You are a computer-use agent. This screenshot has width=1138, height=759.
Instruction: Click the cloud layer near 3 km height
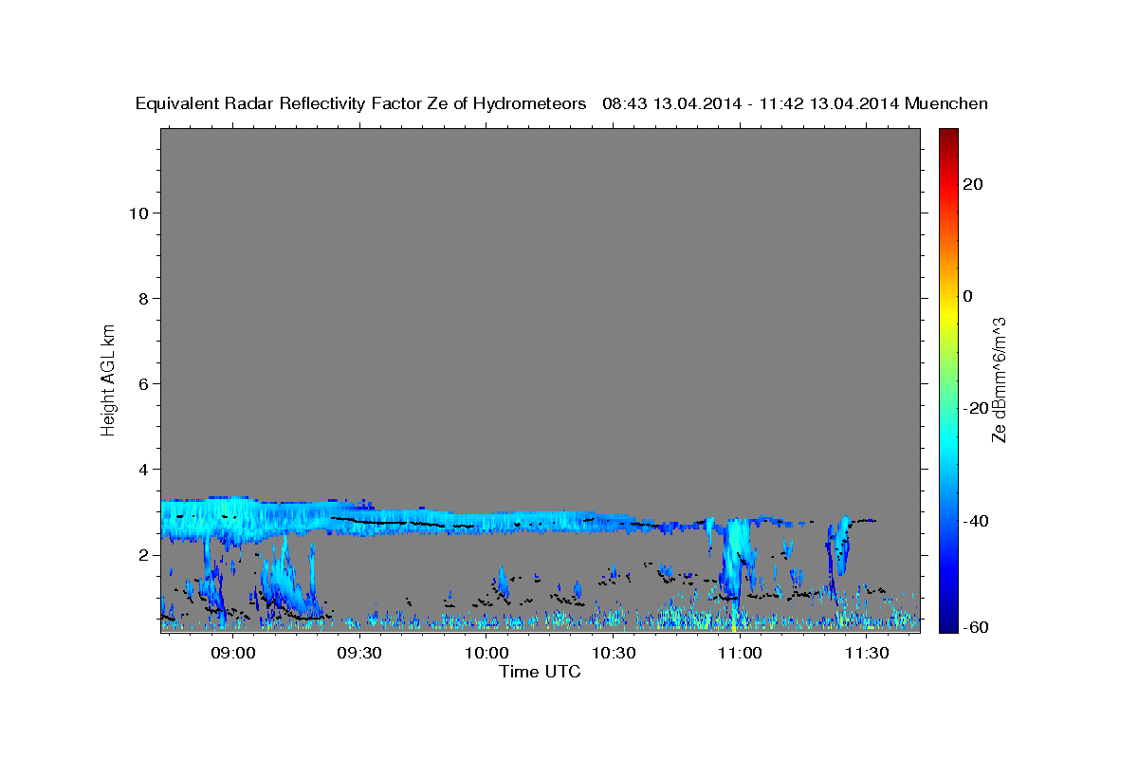click(398, 520)
